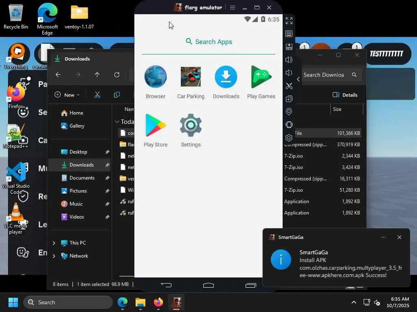417x312 pixels.
Task: Refresh the Downloads folder view
Action: tap(117, 75)
